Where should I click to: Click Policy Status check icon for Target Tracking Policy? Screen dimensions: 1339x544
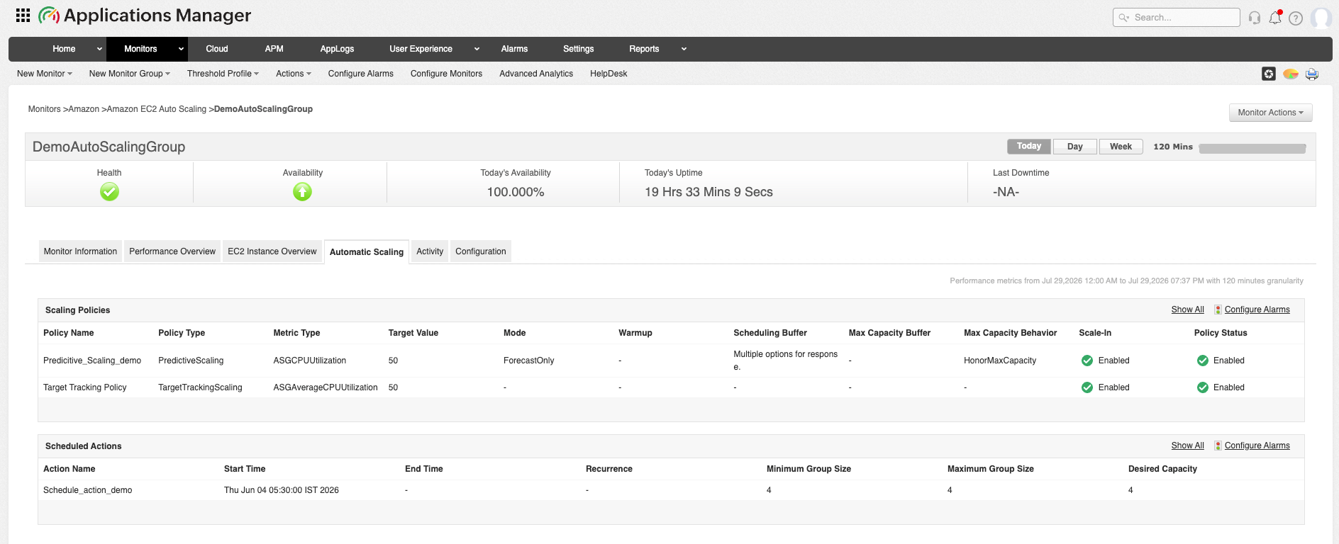click(1203, 387)
